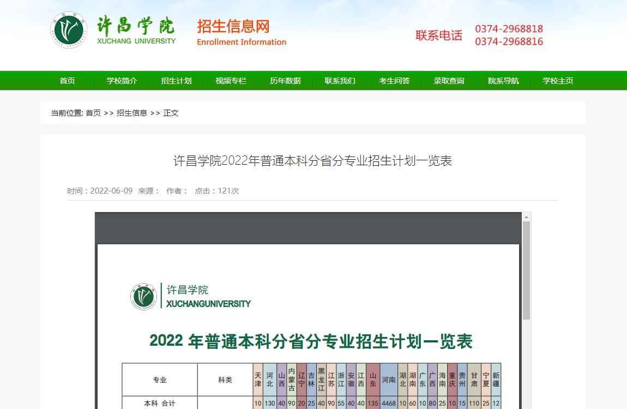The image size is (627, 409).
Task: Click the green 2022 年普通本科 document heading
Action: 311,341
